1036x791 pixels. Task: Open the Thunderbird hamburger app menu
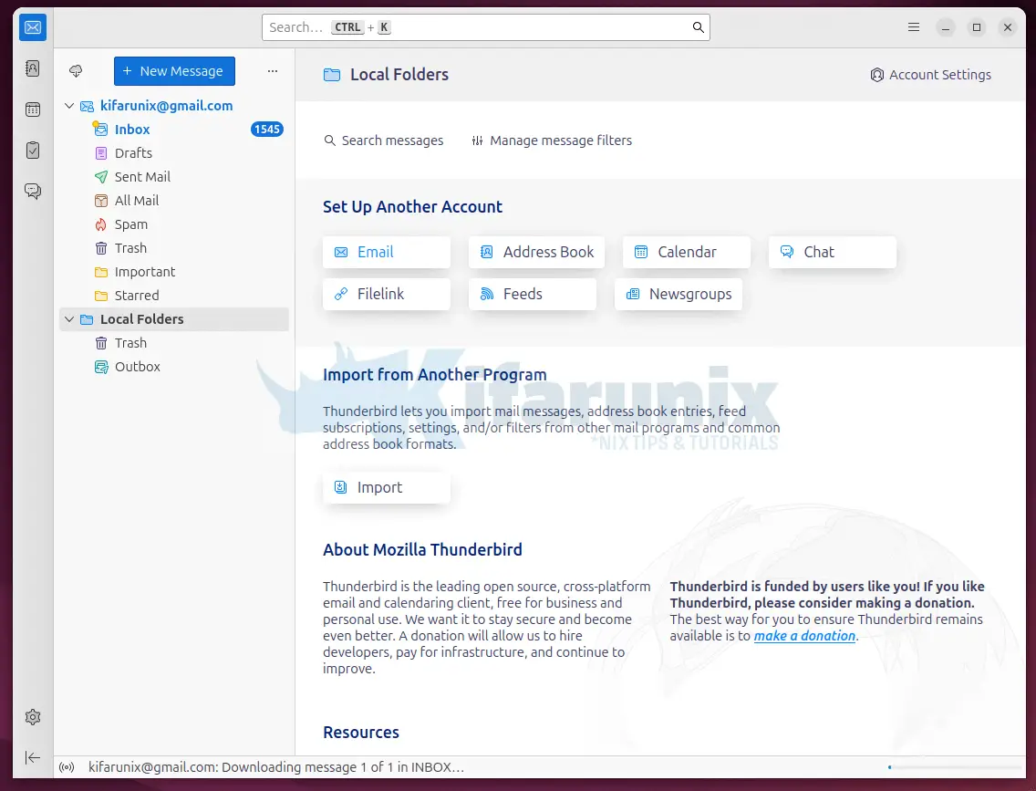914,27
